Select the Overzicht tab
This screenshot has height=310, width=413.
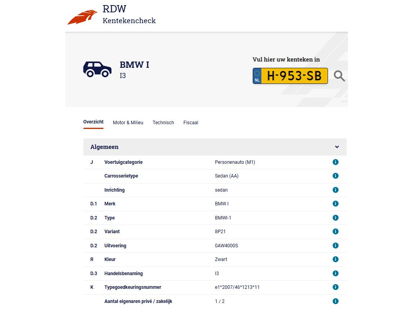click(93, 122)
